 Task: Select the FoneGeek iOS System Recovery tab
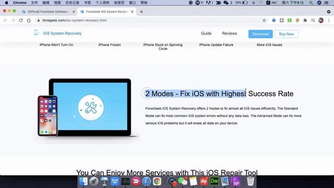106,11
